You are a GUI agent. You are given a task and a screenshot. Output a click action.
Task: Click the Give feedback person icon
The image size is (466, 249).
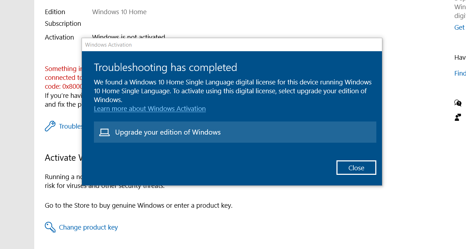pos(458,117)
